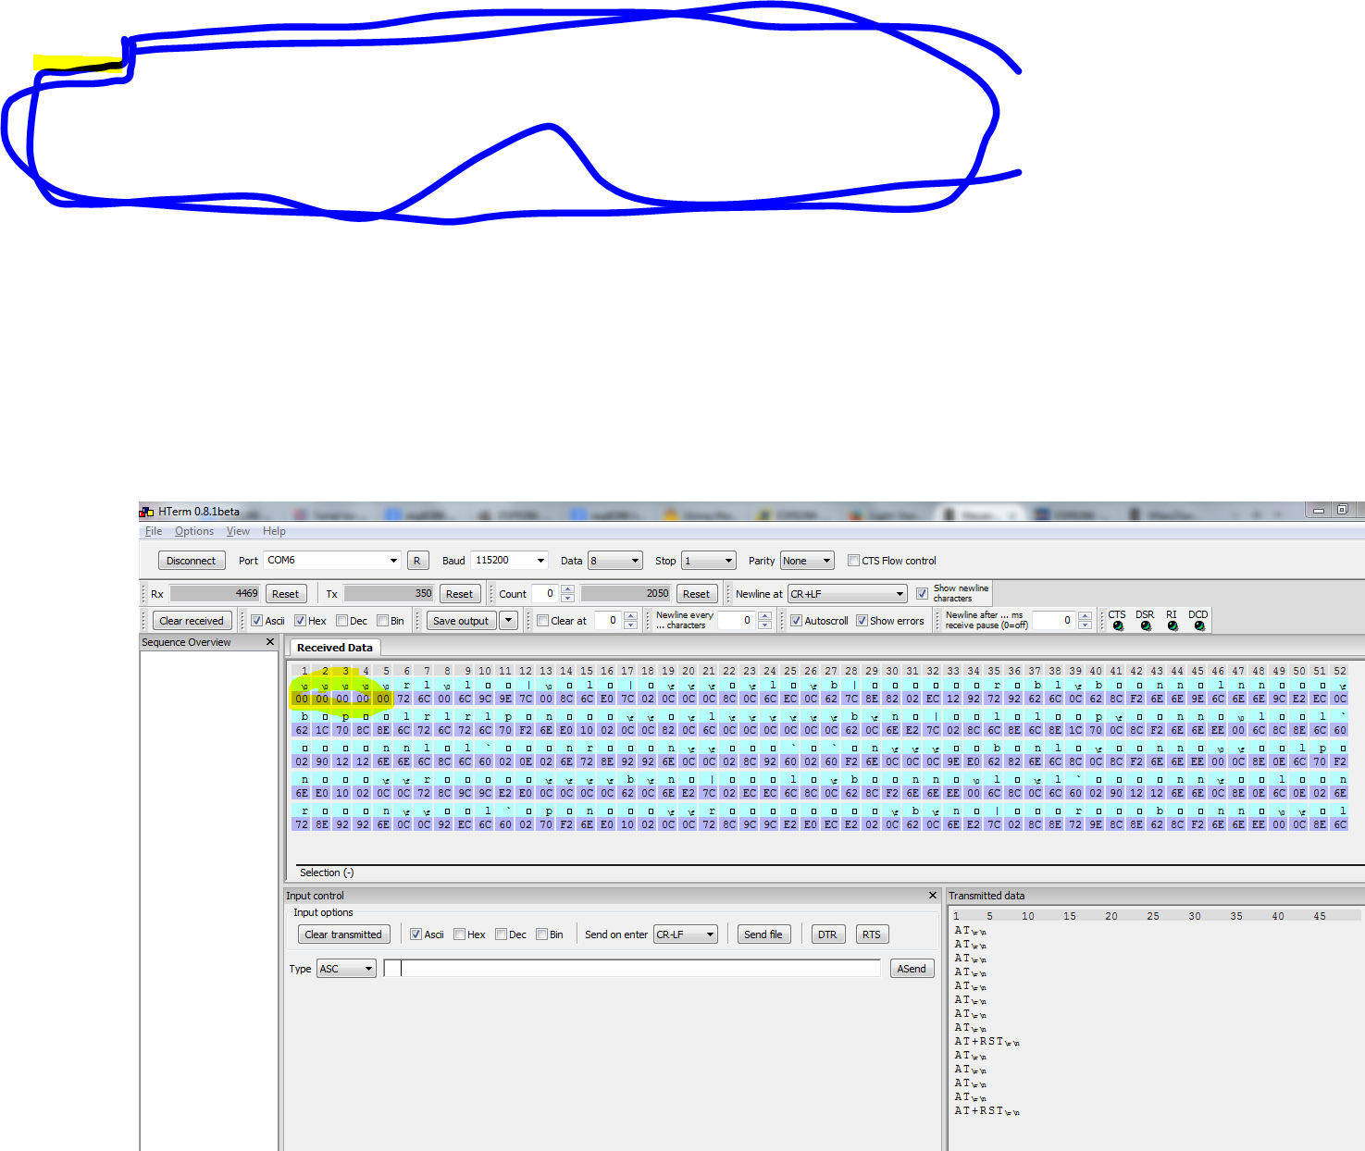Toggle Ascii display for received data
This screenshot has width=1365, height=1151.
pos(257,621)
